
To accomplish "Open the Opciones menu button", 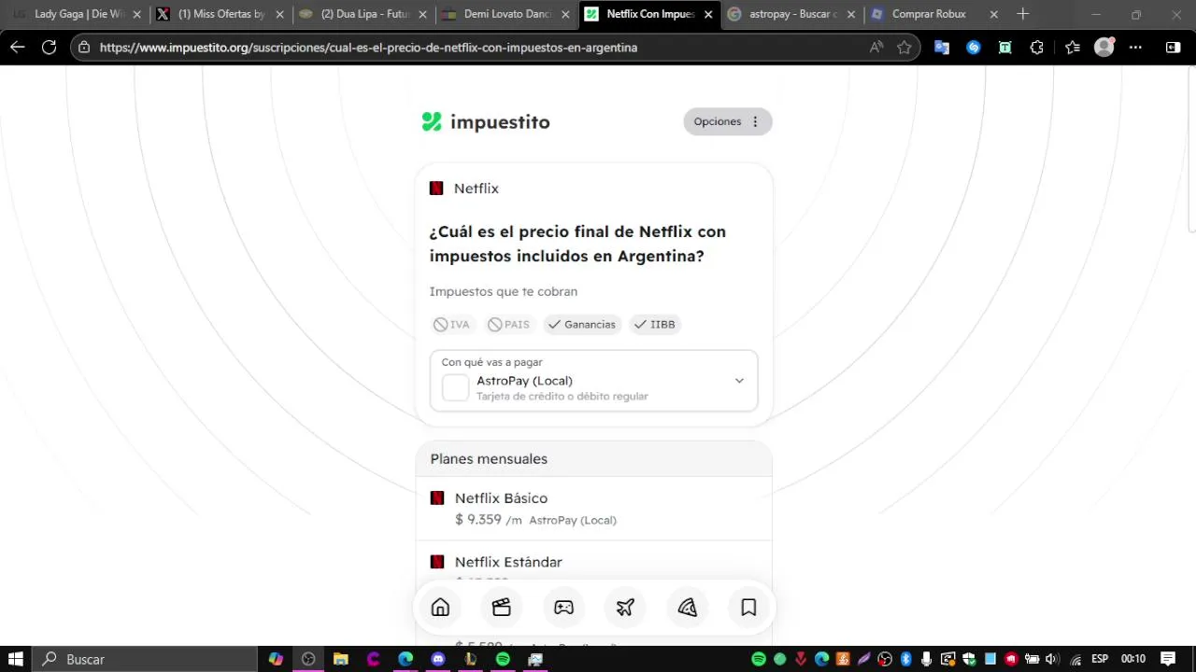I will tap(728, 121).
